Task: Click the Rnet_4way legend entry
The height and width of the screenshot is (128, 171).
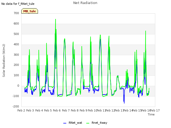Action: click(x=97, y=123)
